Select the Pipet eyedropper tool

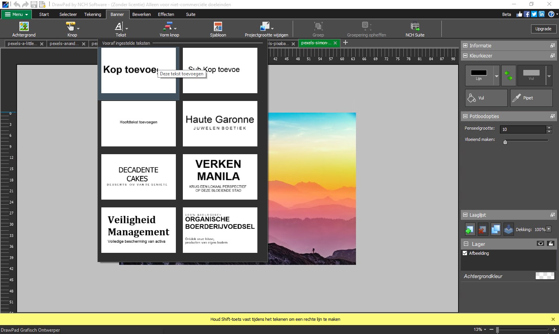(531, 98)
